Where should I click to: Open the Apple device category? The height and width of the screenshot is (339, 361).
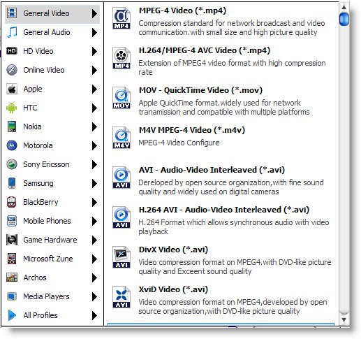(x=52, y=89)
